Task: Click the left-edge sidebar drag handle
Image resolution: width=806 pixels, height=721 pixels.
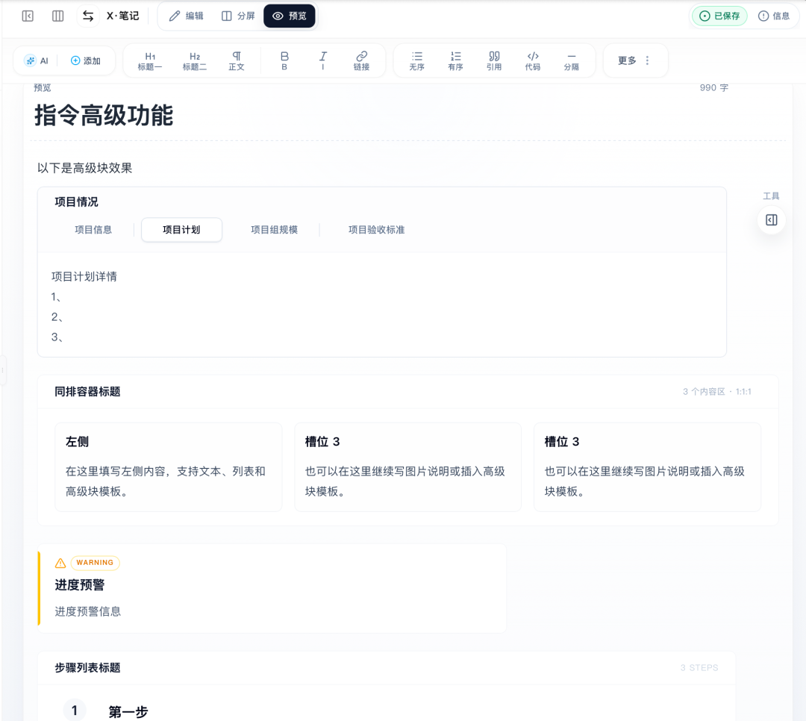Action: coord(2,370)
